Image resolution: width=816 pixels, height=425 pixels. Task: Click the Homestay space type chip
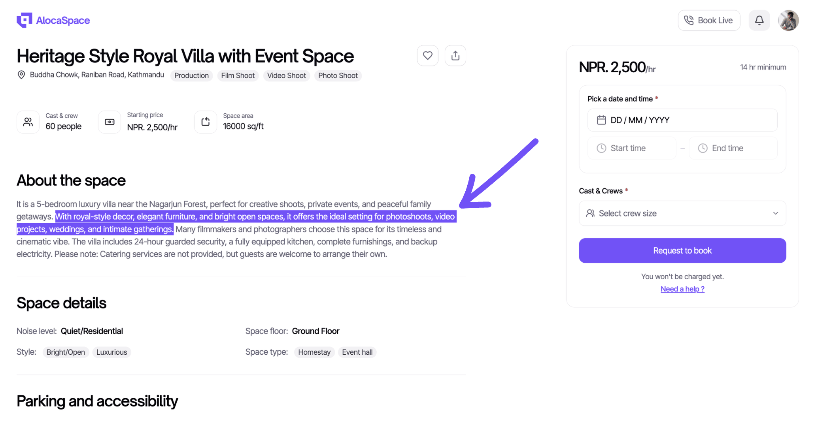point(314,352)
